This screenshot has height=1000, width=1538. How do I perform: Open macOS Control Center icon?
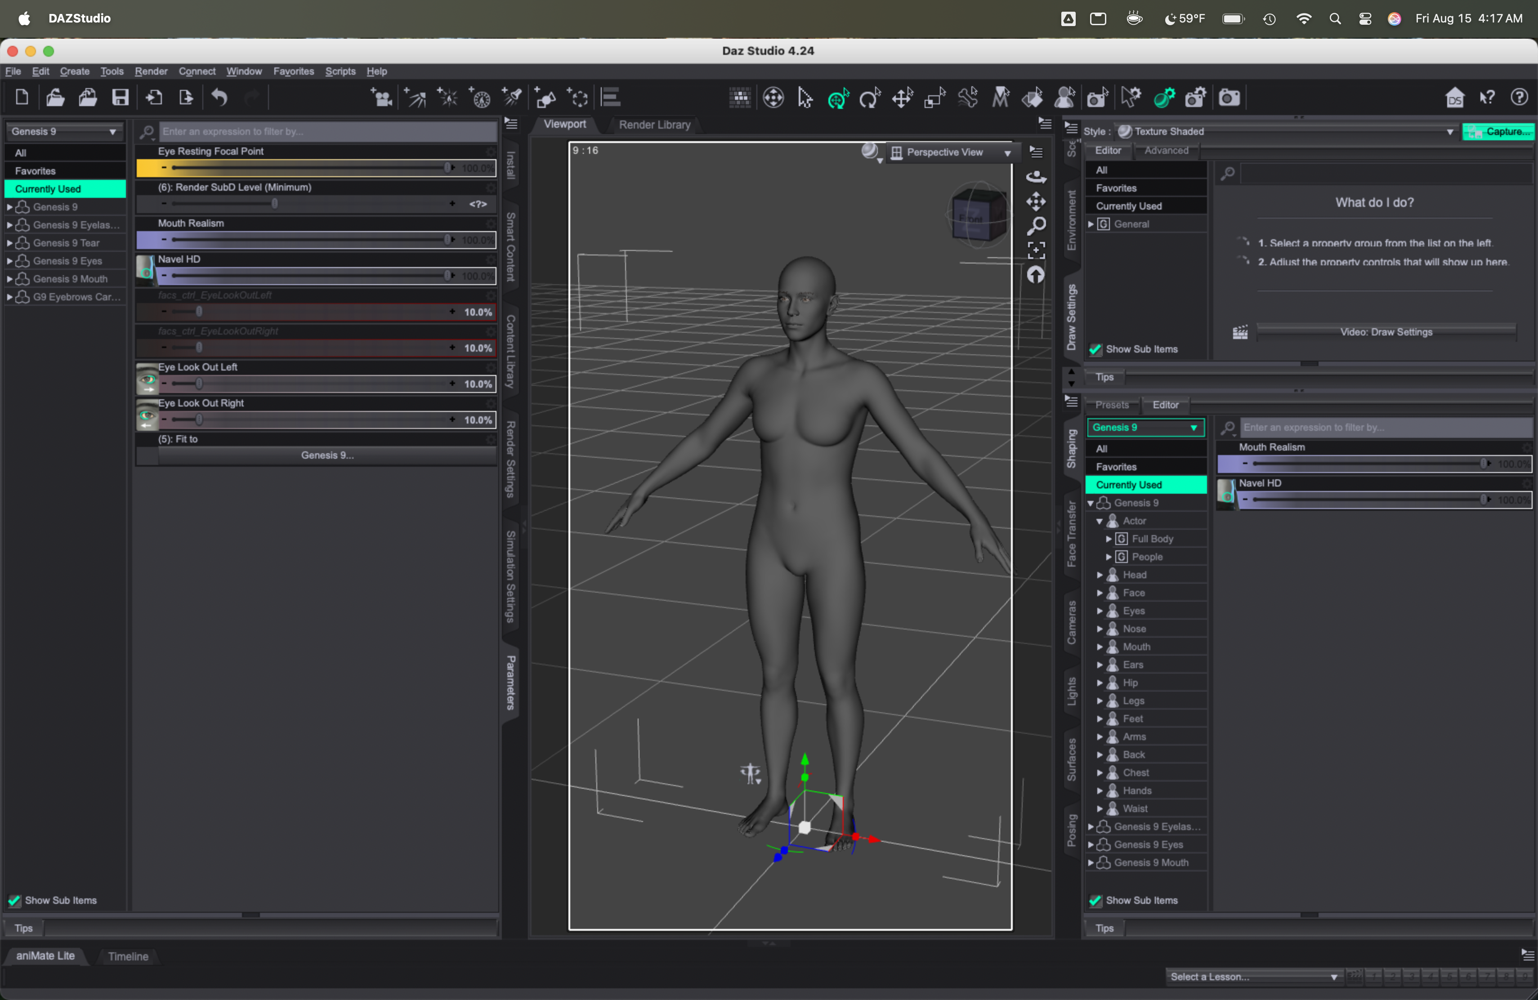tap(1365, 19)
